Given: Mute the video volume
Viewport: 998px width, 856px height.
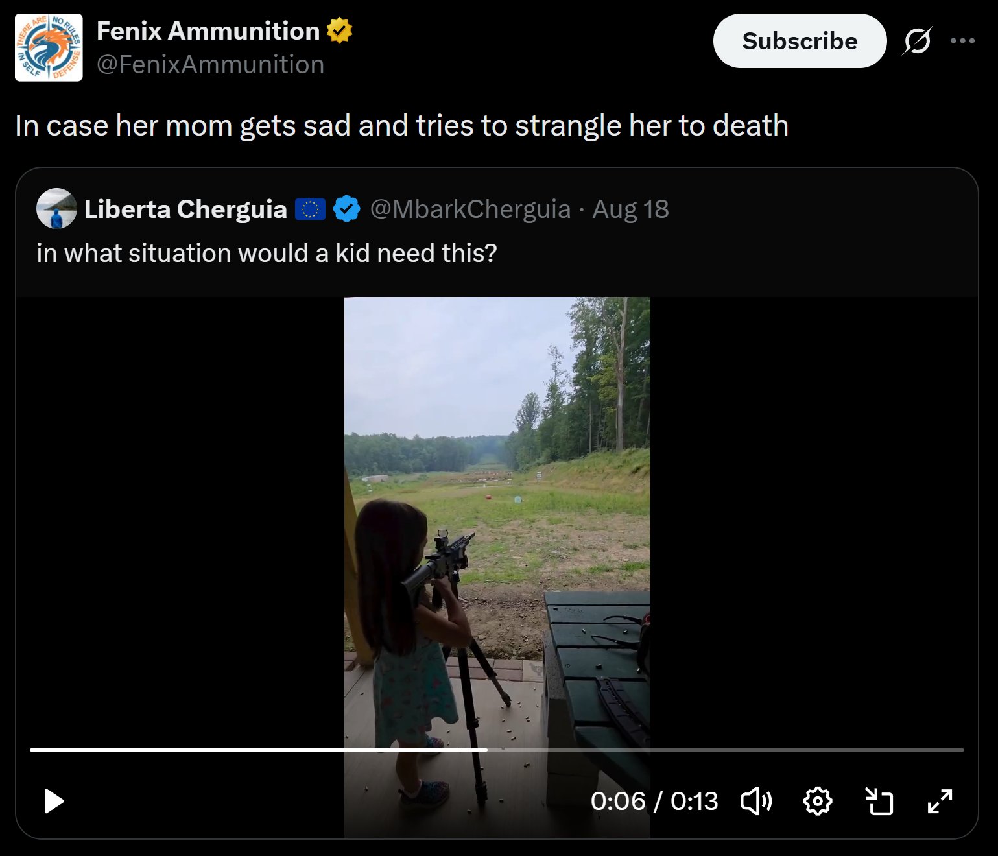Looking at the screenshot, I should (x=756, y=802).
